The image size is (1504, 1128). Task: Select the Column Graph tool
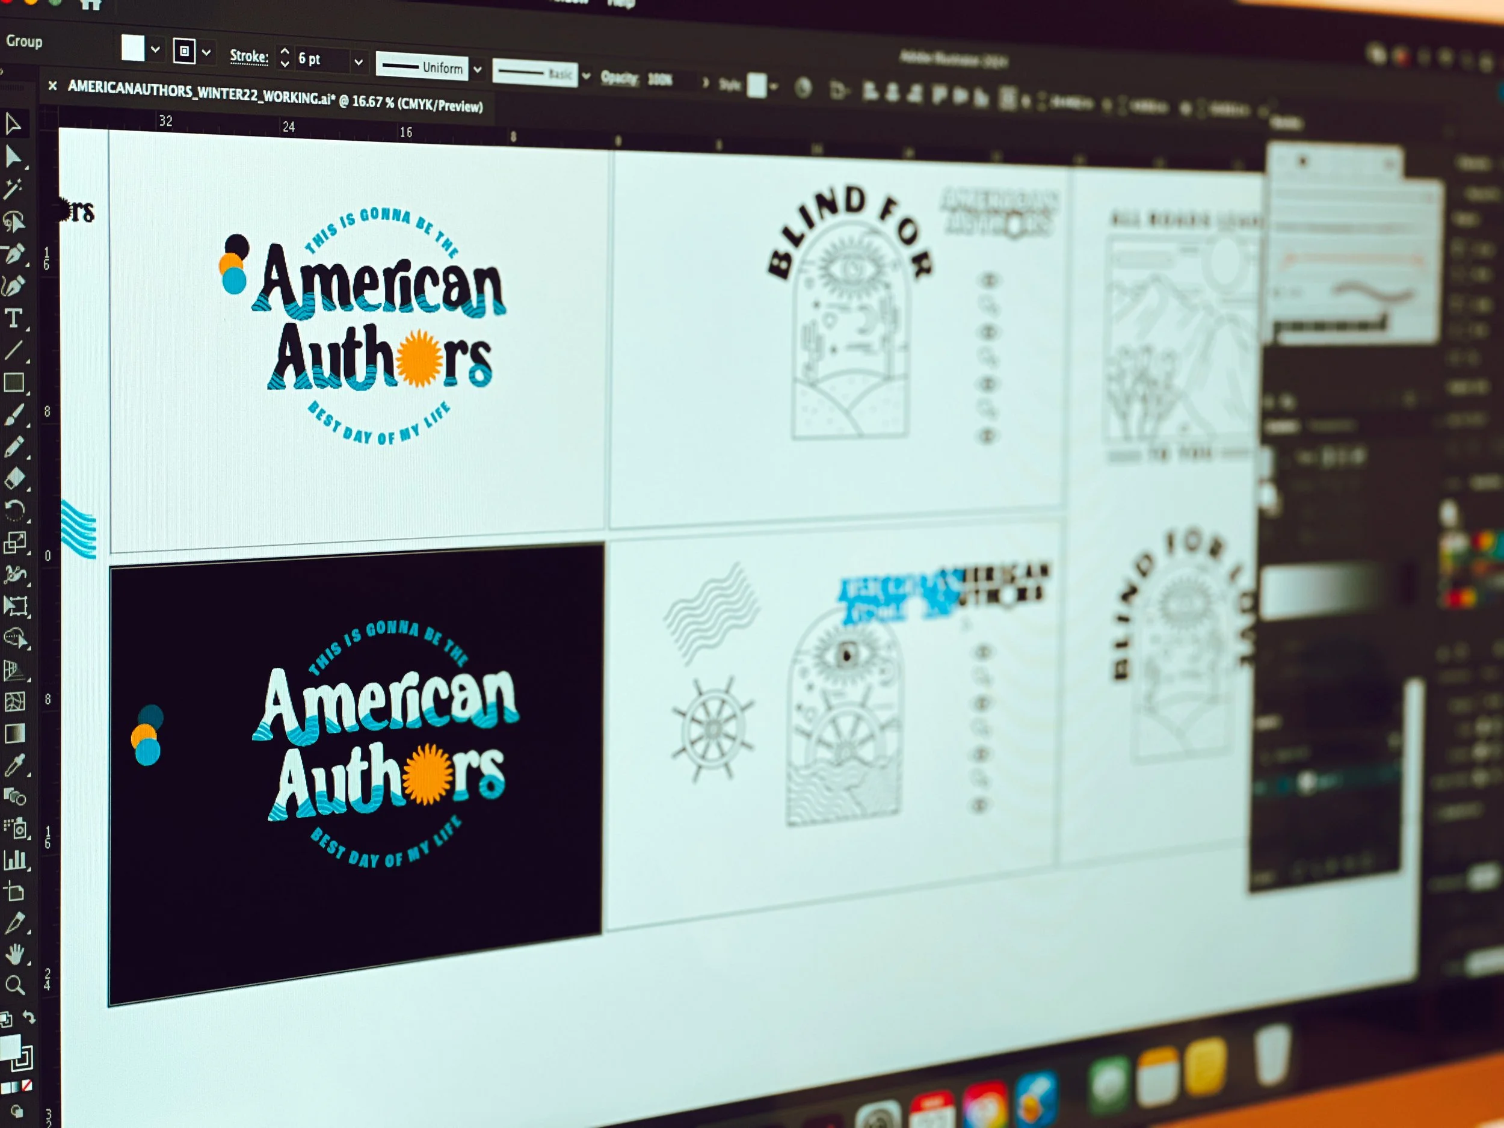point(14,861)
